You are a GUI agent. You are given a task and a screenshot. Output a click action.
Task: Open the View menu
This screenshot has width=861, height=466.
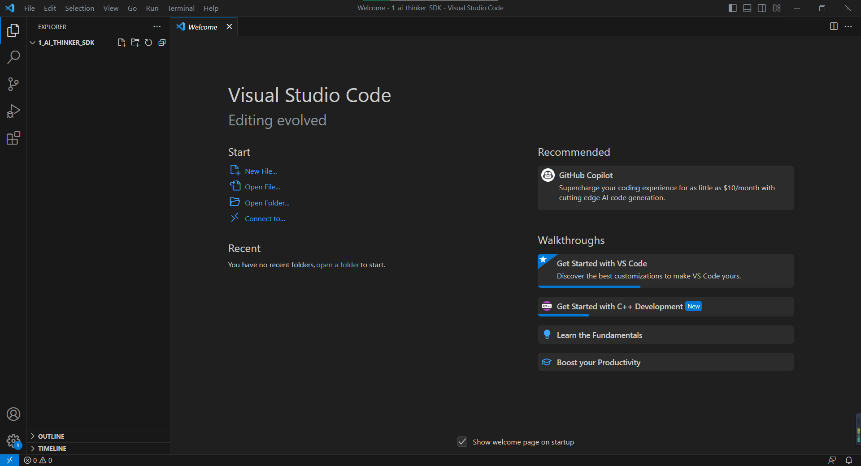click(111, 8)
